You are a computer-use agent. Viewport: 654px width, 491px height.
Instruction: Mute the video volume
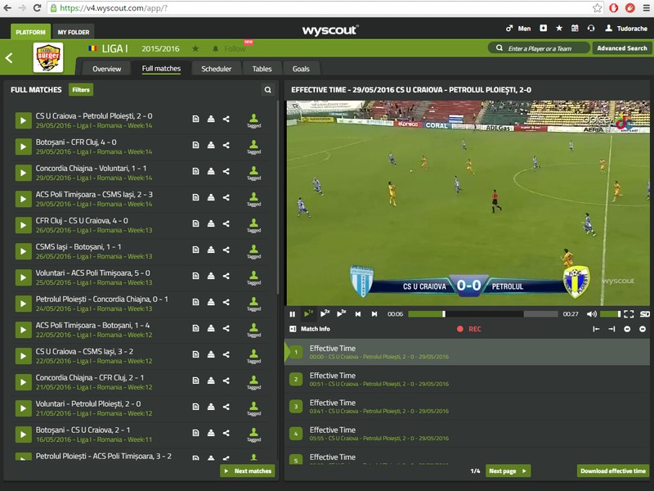tap(591, 314)
